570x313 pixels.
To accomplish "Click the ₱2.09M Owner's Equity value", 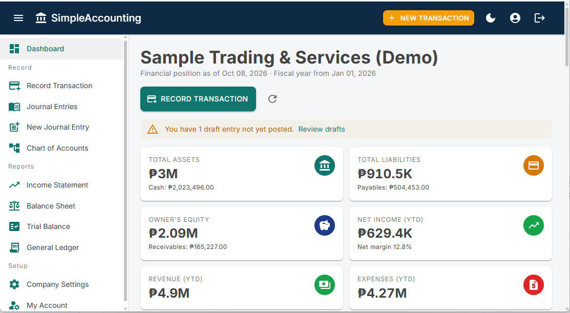I will click(x=173, y=233).
